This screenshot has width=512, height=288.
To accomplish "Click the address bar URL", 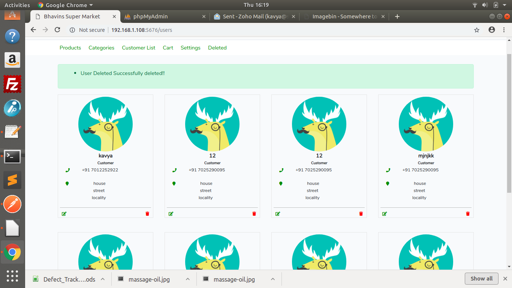I will click(142, 30).
